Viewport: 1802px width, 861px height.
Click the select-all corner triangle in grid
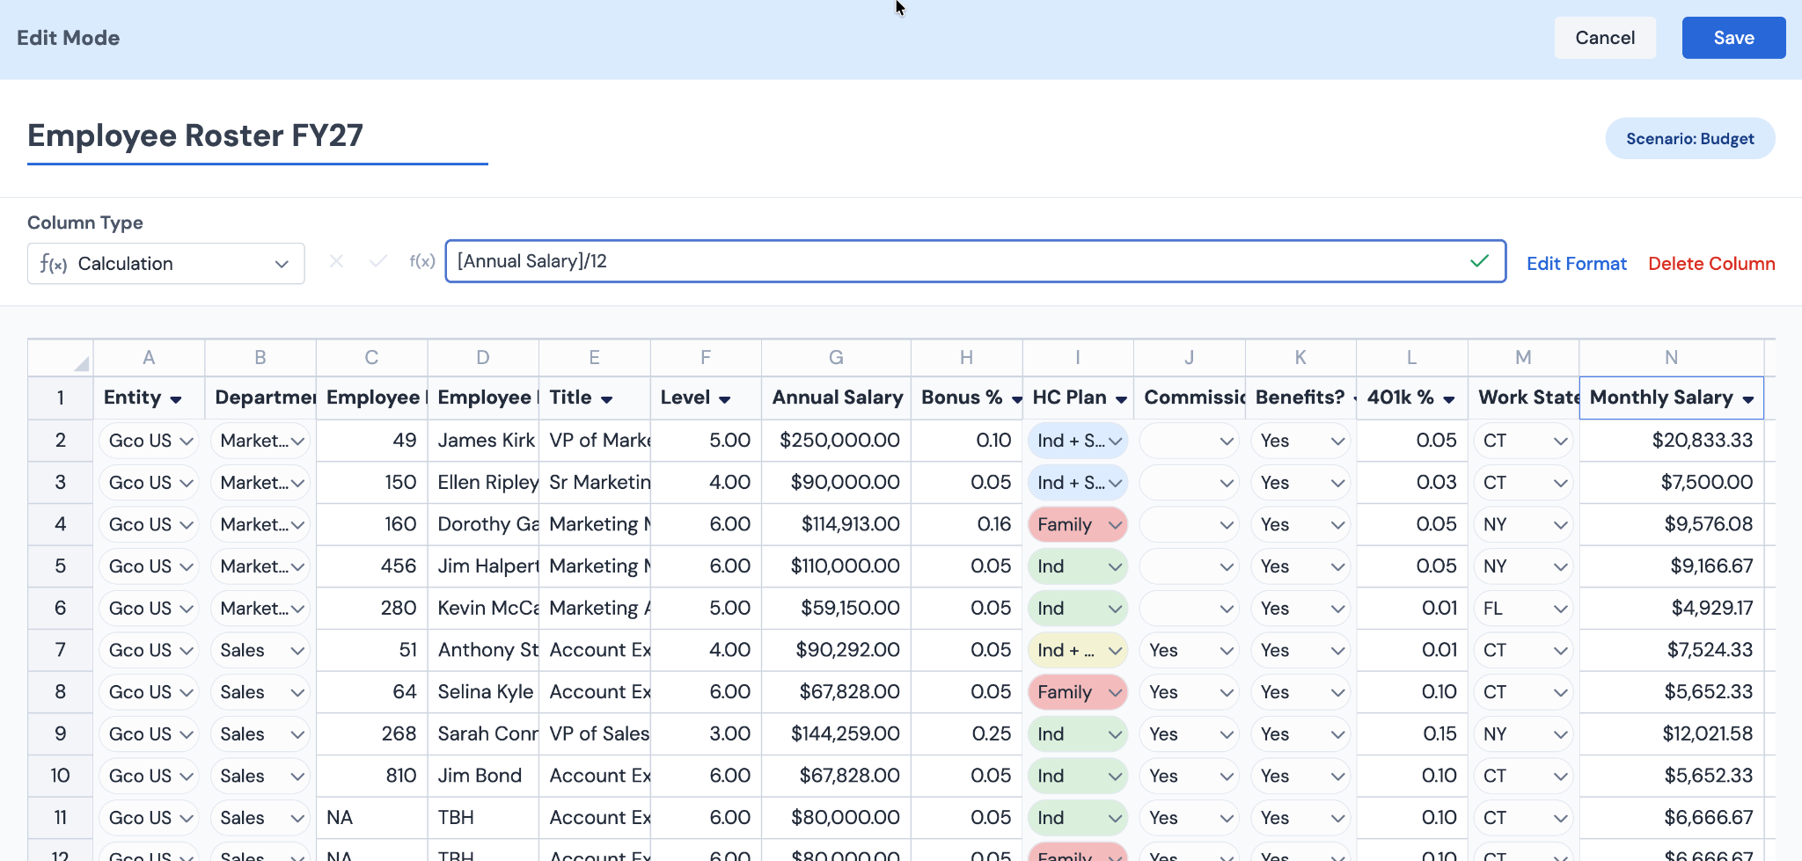coord(81,363)
